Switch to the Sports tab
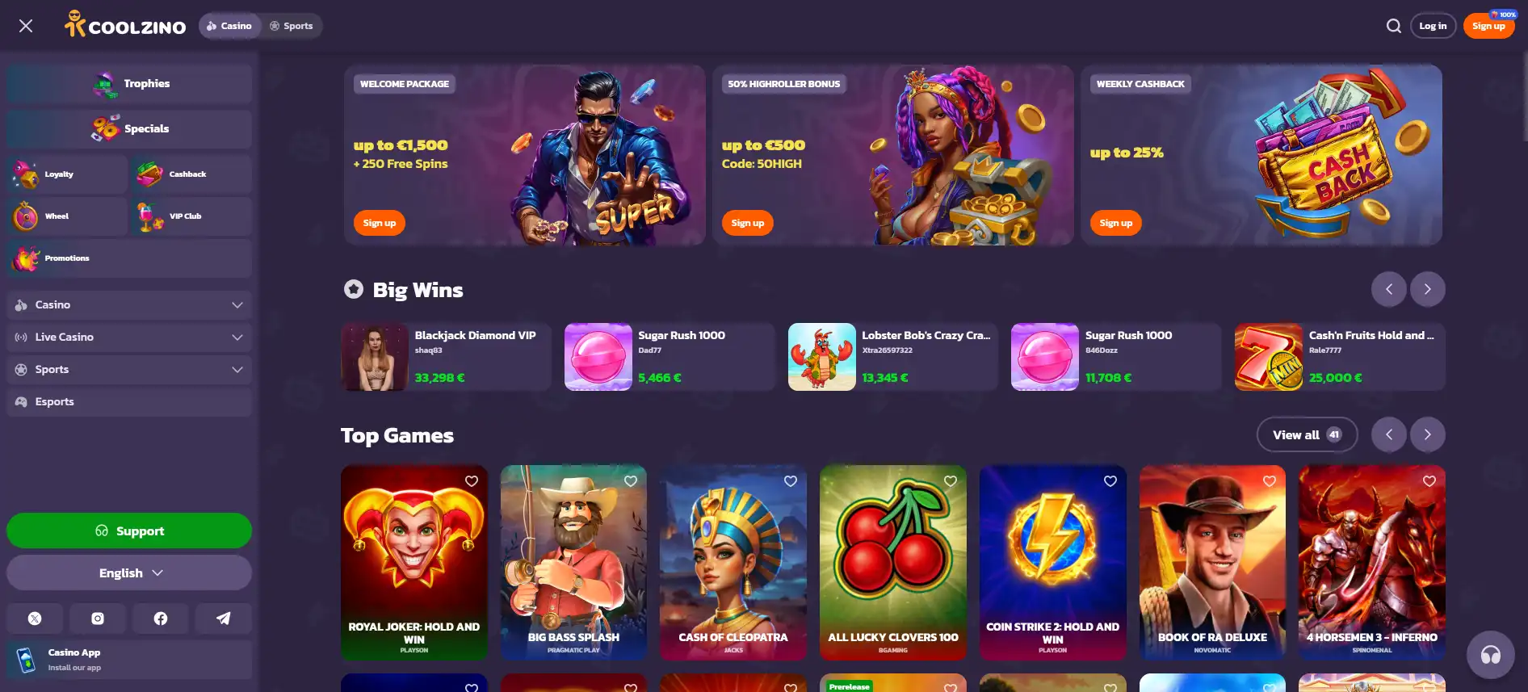Viewport: 1528px width, 692px height. coord(292,26)
